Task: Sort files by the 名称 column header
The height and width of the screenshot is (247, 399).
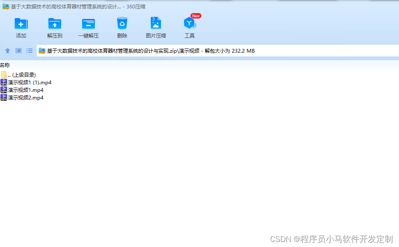Action: 6,65
